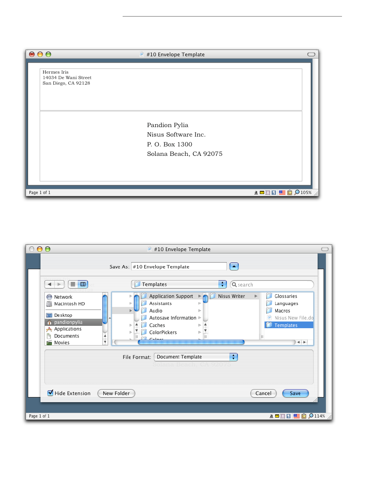Click the sidebar's vertical scrollbar thumb
Viewport: 375px width, 486px height.
[105, 309]
